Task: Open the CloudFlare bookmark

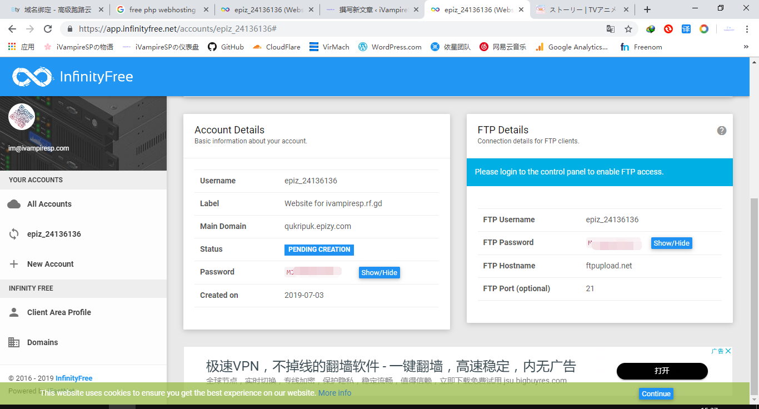Action: pyautogui.click(x=276, y=47)
